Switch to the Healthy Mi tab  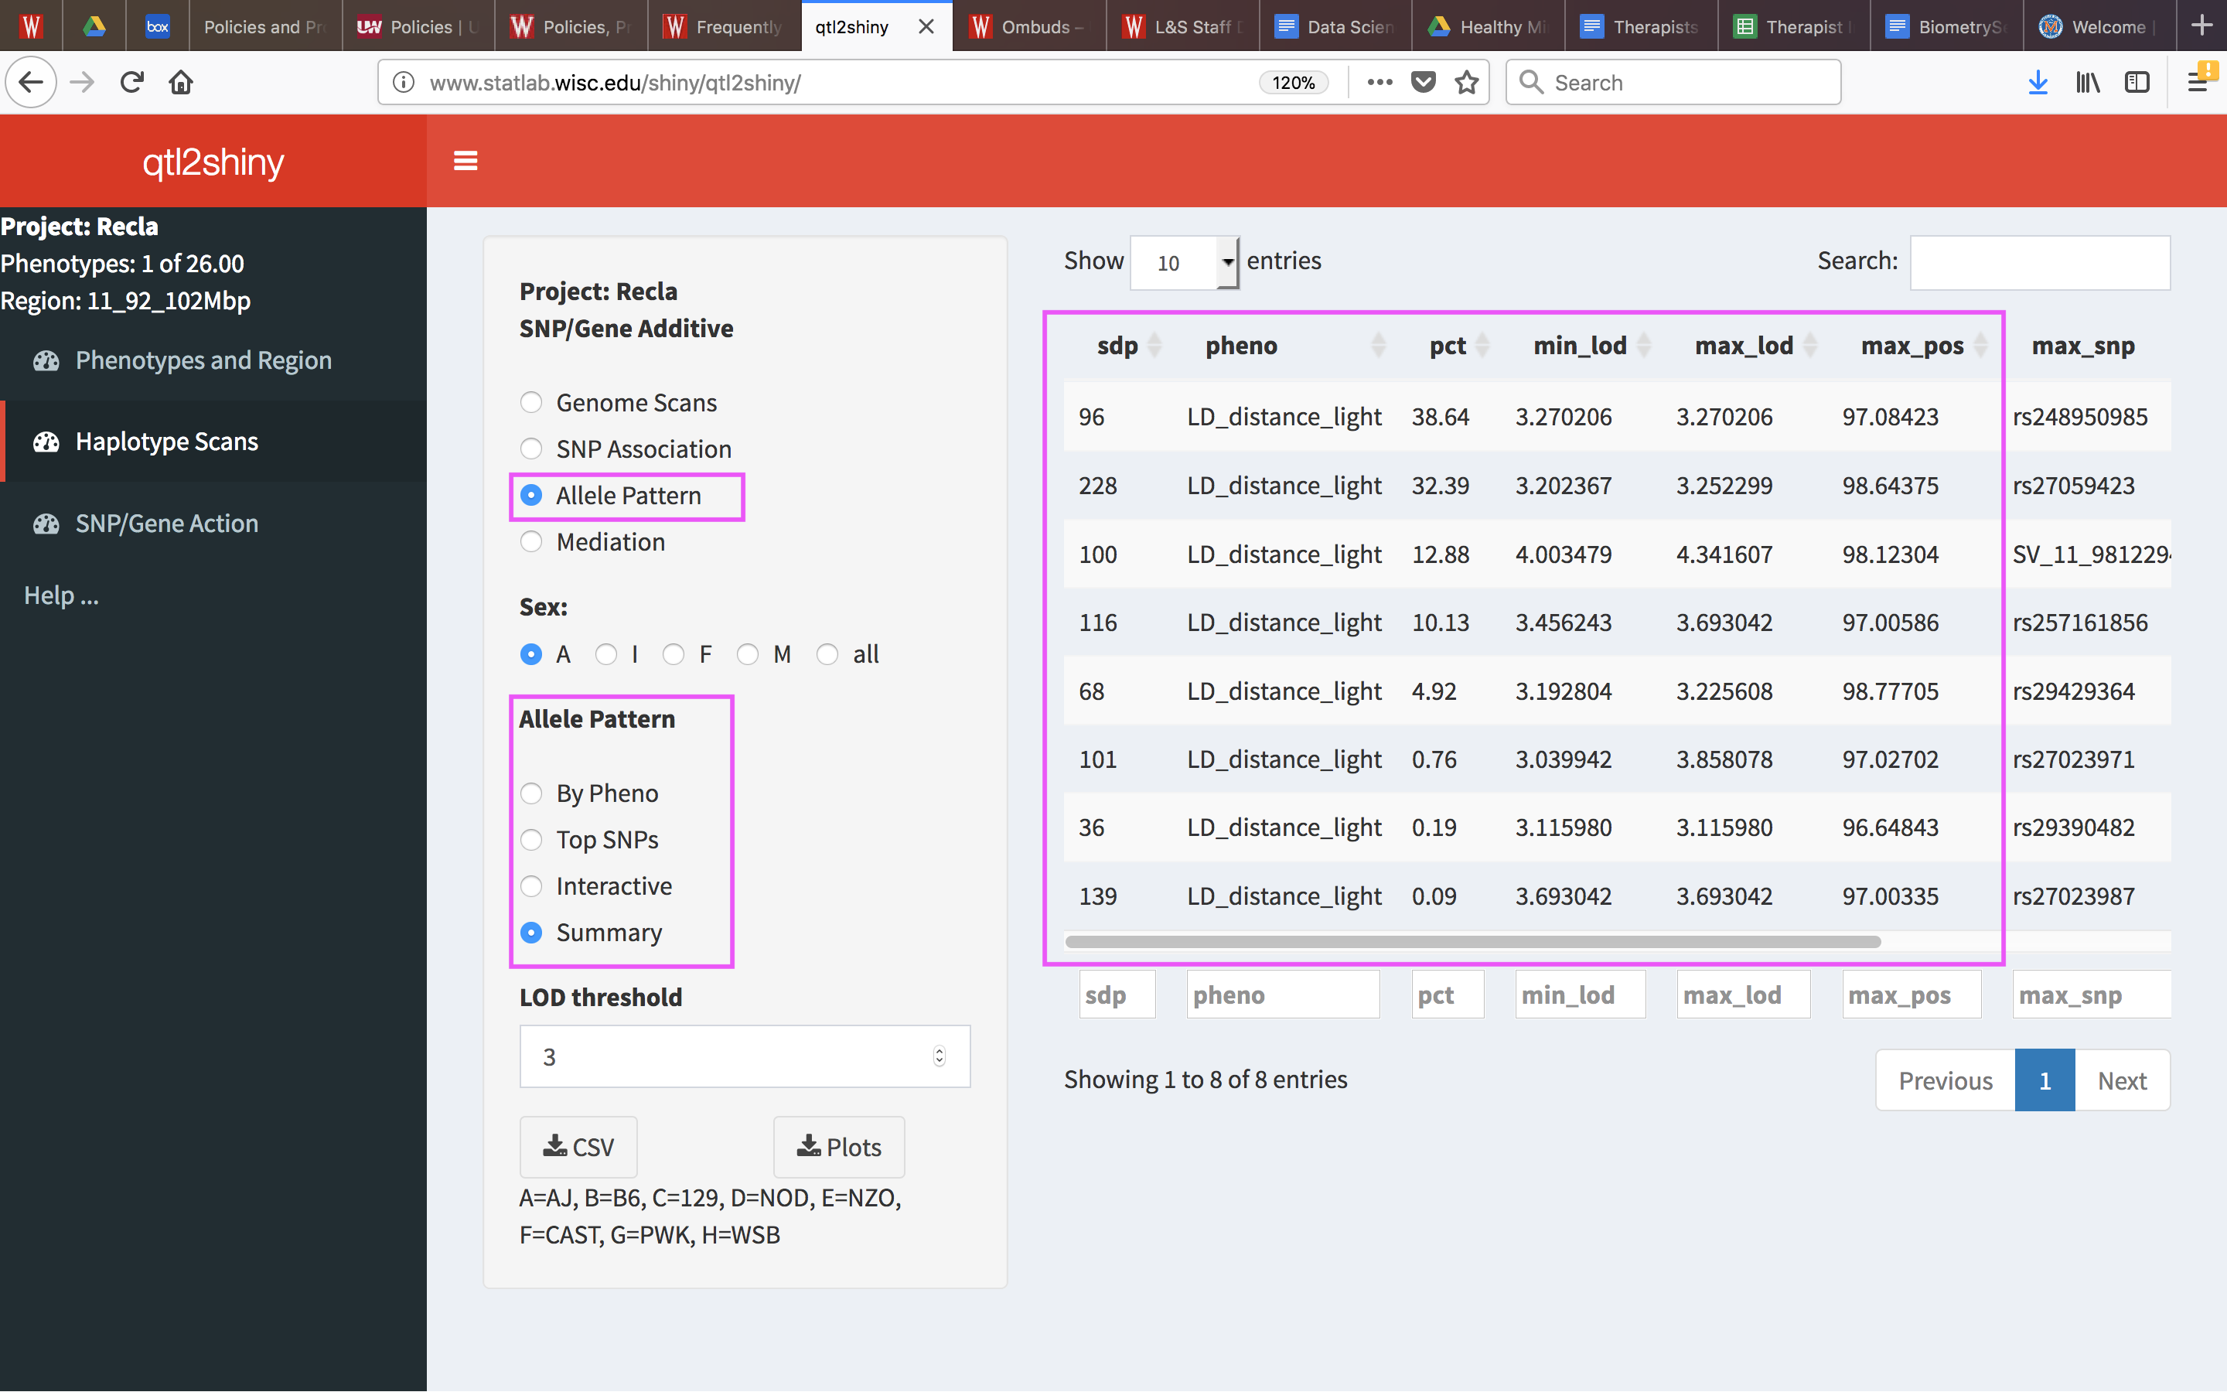1488,27
